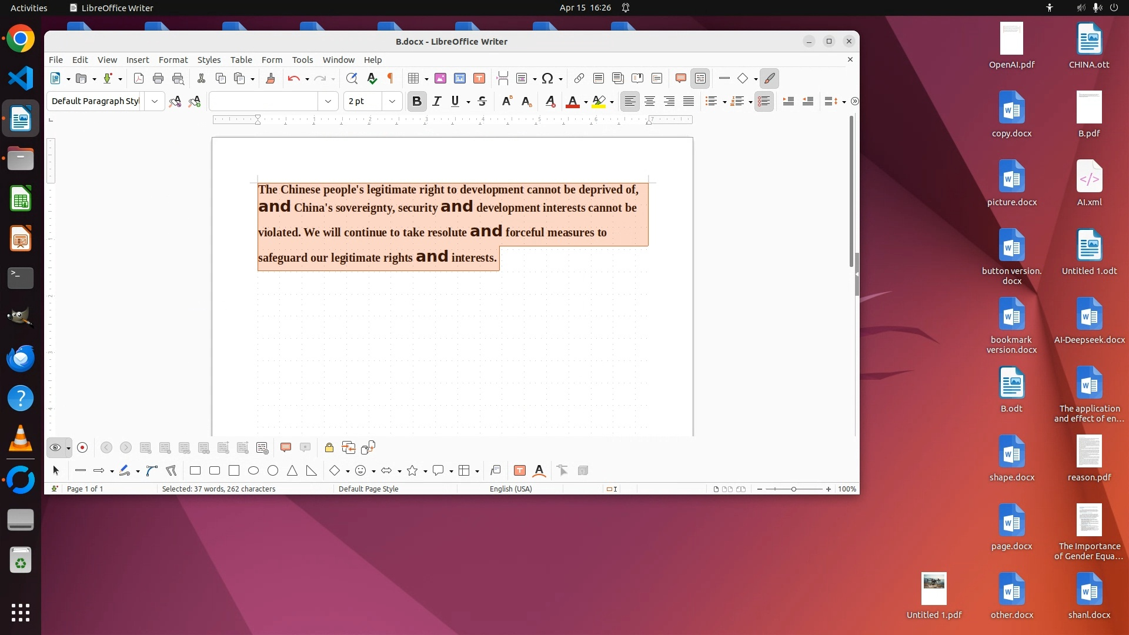Open the Table menu
Viewport: 1129px width, 635px height.
click(x=241, y=59)
